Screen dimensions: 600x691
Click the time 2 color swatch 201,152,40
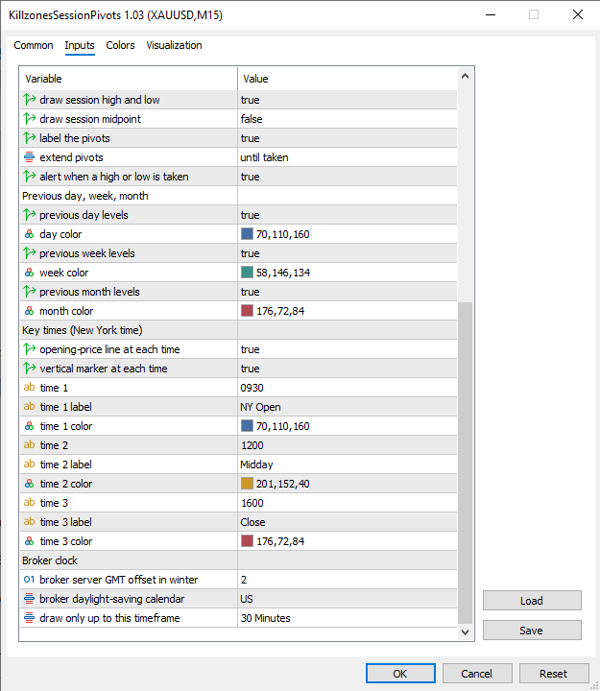(x=247, y=483)
